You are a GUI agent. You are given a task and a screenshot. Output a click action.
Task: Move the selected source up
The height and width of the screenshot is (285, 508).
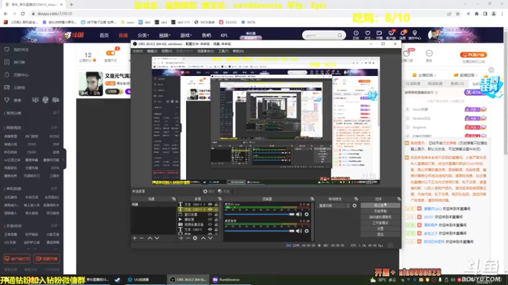coord(203,238)
